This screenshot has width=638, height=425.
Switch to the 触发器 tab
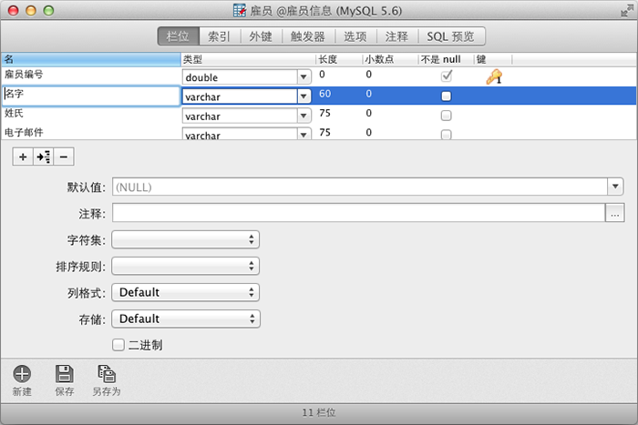tap(308, 36)
